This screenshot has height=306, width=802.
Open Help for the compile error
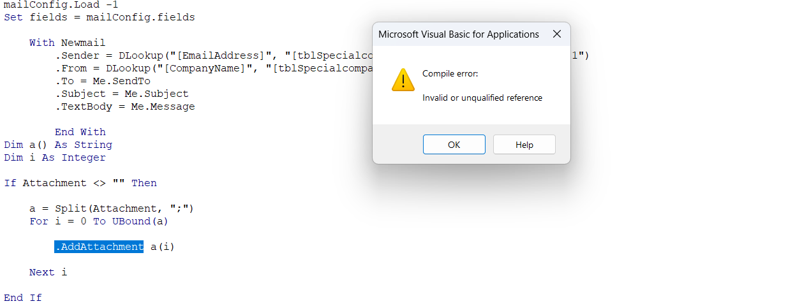[524, 145]
